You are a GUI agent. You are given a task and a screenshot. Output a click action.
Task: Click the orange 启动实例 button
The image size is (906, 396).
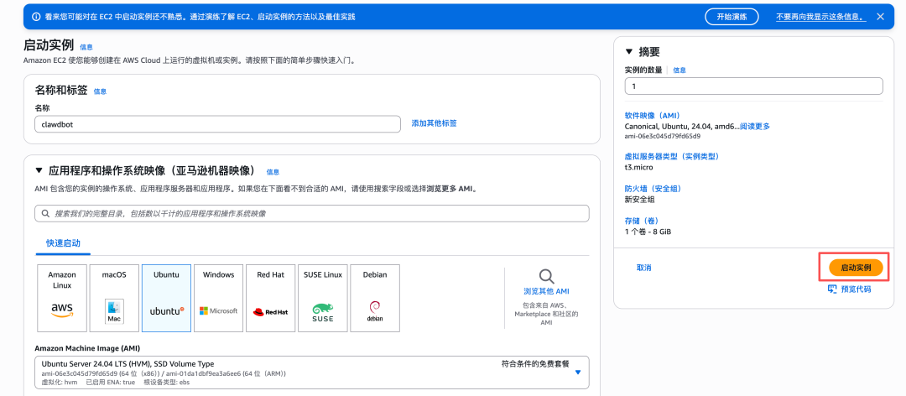(x=856, y=268)
